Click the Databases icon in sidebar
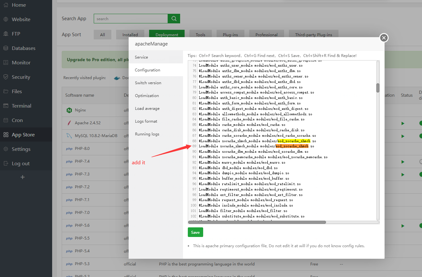The width and height of the screenshot is (422, 277). click(6, 48)
